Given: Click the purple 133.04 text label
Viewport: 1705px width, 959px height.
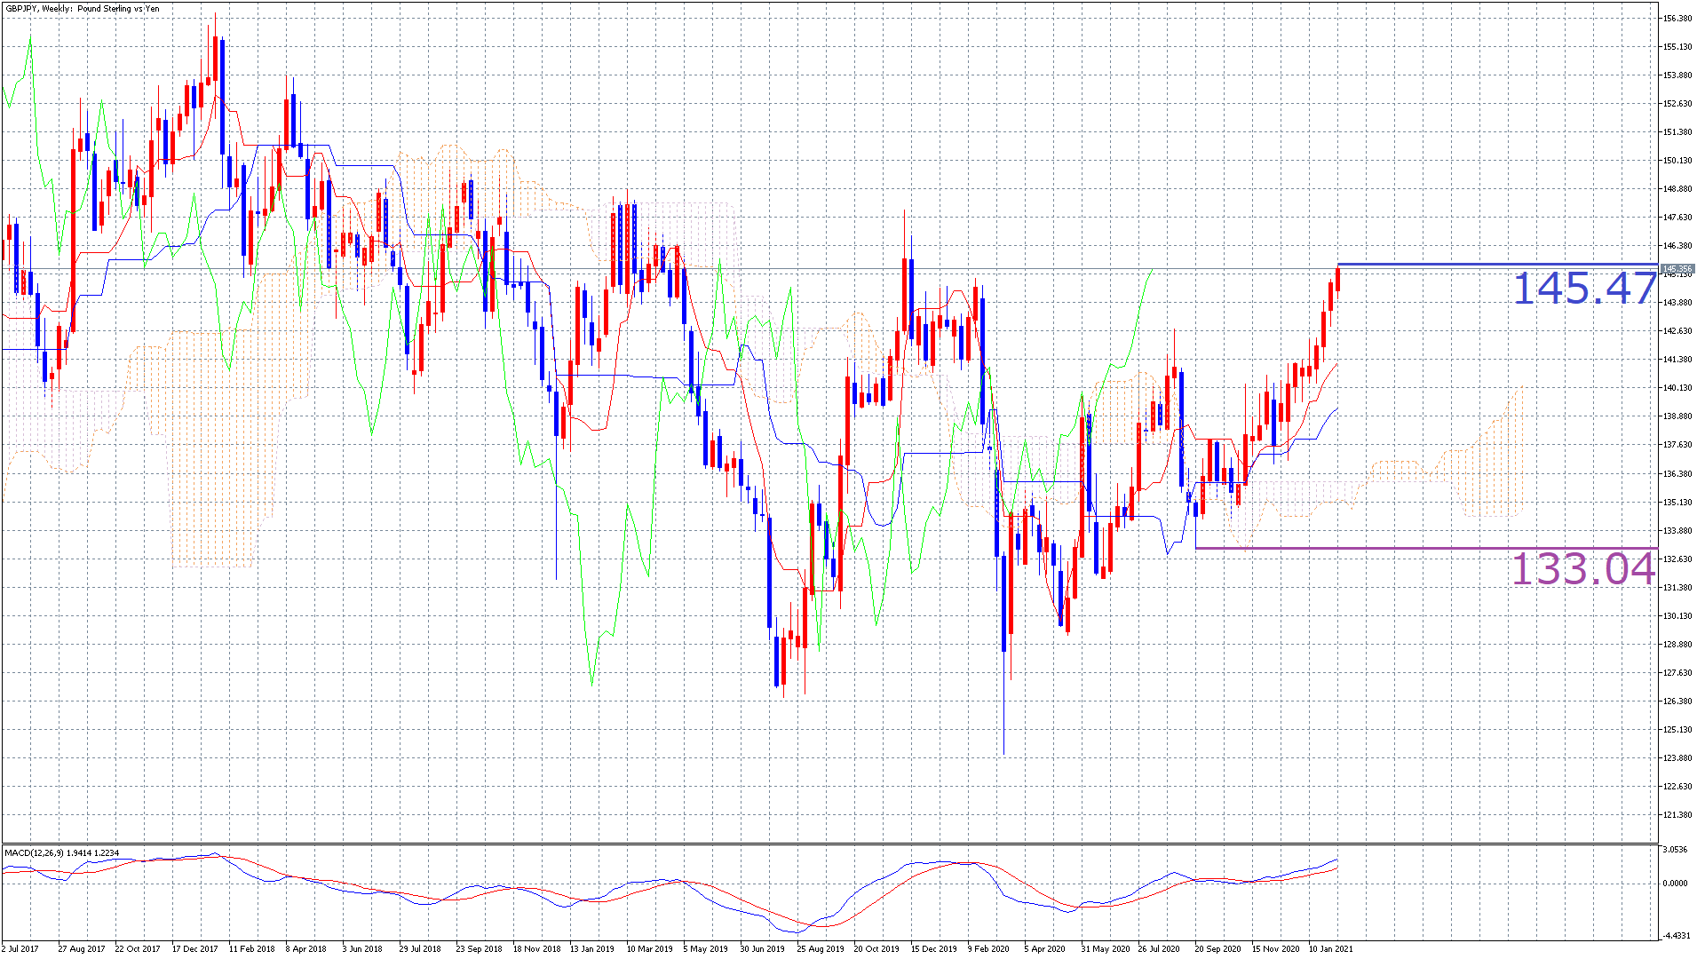Looking at the screenshot, I should [1582, 569].
